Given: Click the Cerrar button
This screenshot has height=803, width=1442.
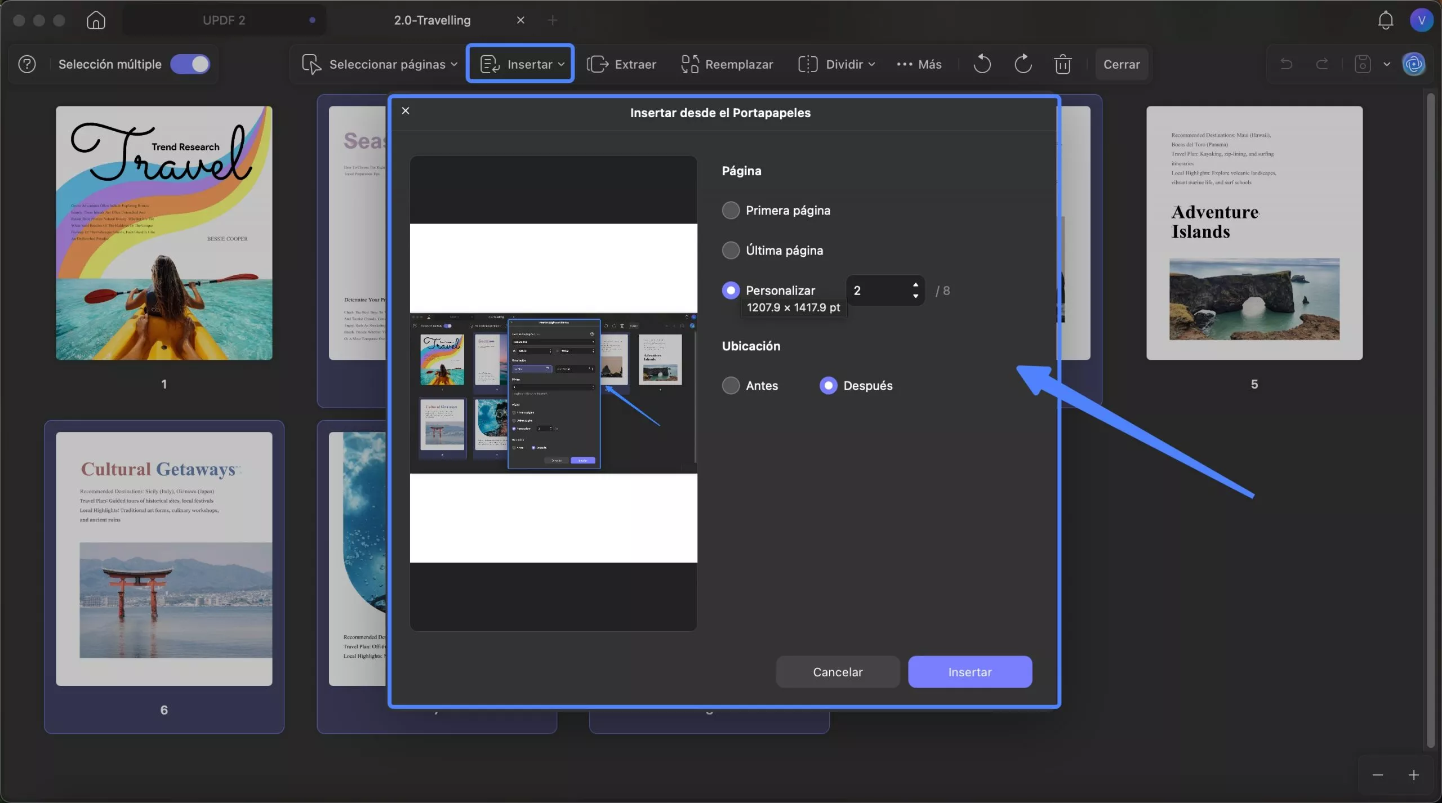Looking at the screenshot, I should (1121, 64).
